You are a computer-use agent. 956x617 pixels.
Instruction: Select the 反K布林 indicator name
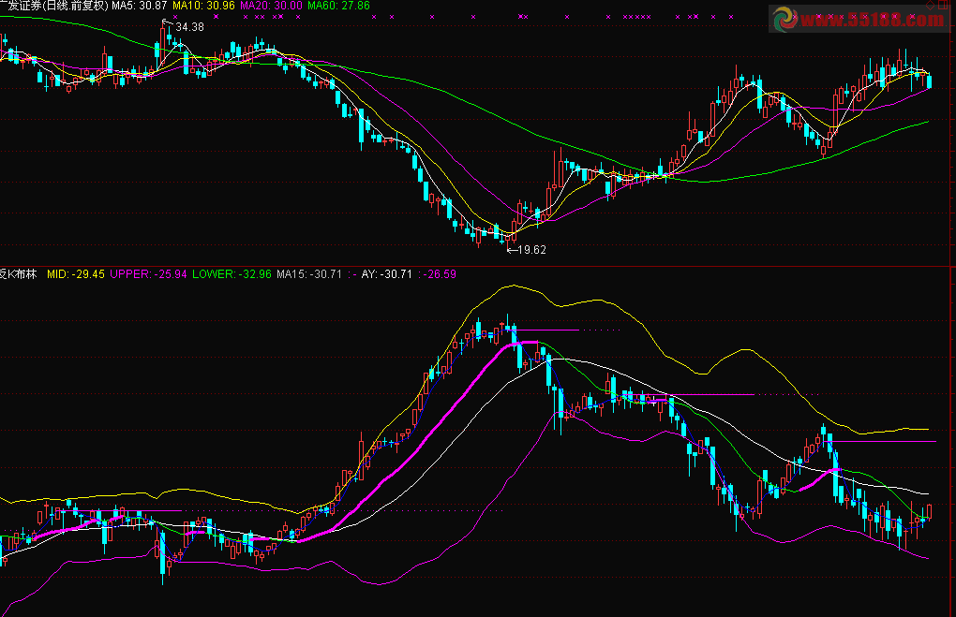(19, 274)
